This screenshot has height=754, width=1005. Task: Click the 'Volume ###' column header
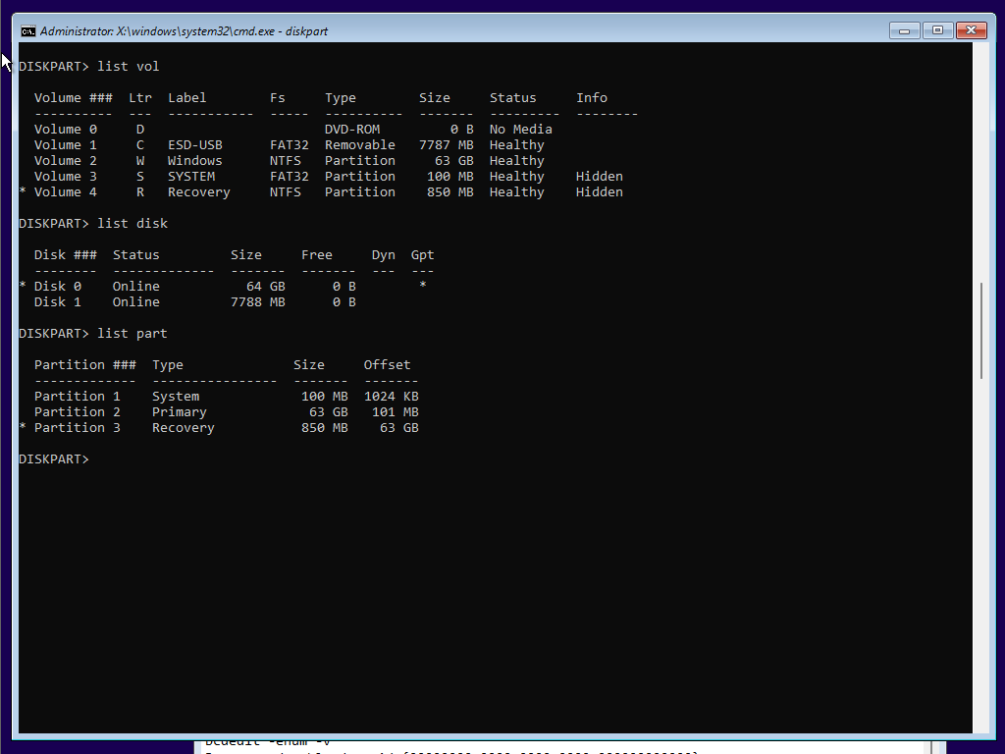click(x=73, y=98)
